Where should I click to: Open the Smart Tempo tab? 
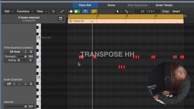point(164,5)
